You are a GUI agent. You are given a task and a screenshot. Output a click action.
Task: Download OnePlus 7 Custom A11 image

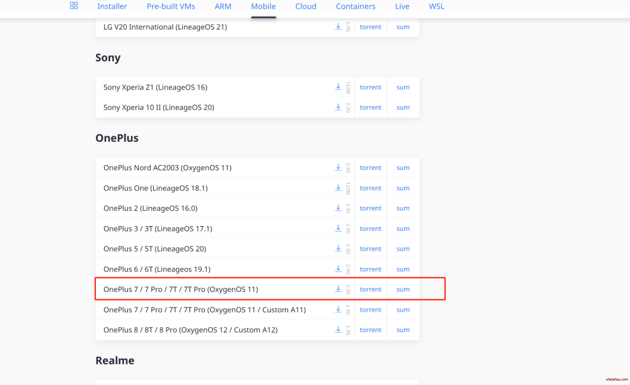tap(338, 309)
